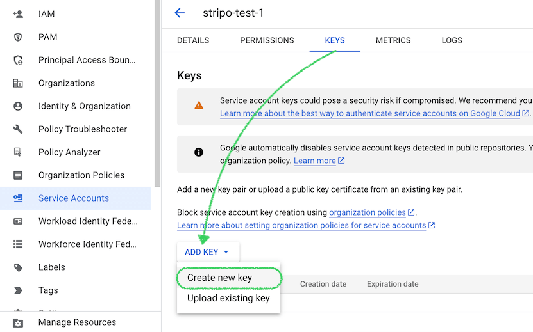The image size is (533, 332).
Task: Click the Workforce Identity Federation list icon
Action: (x=18, y=244)
